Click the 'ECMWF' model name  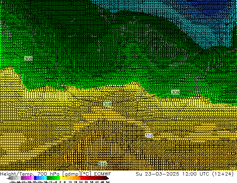click(x=102, y=174)
